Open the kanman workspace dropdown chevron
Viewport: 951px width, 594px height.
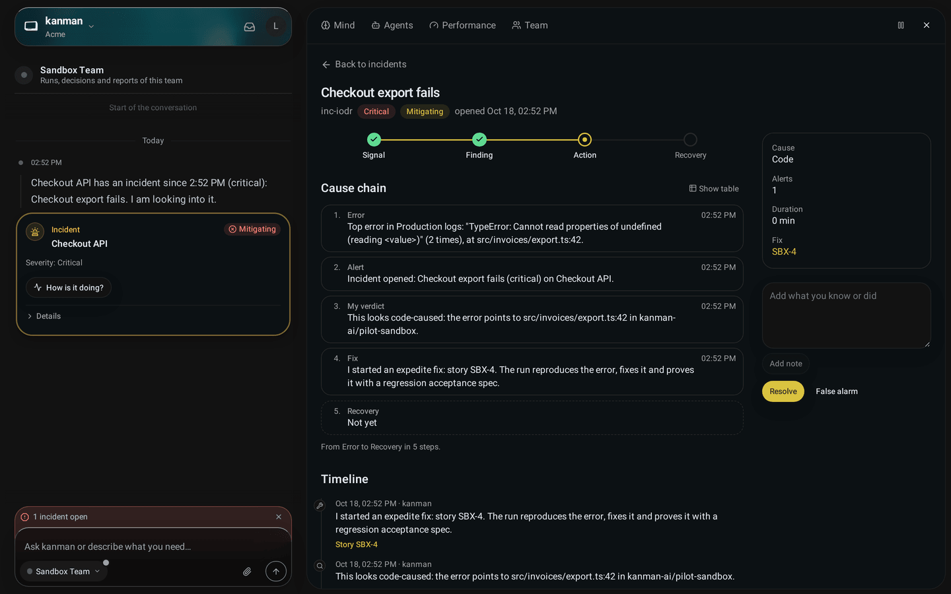point(92,27)
